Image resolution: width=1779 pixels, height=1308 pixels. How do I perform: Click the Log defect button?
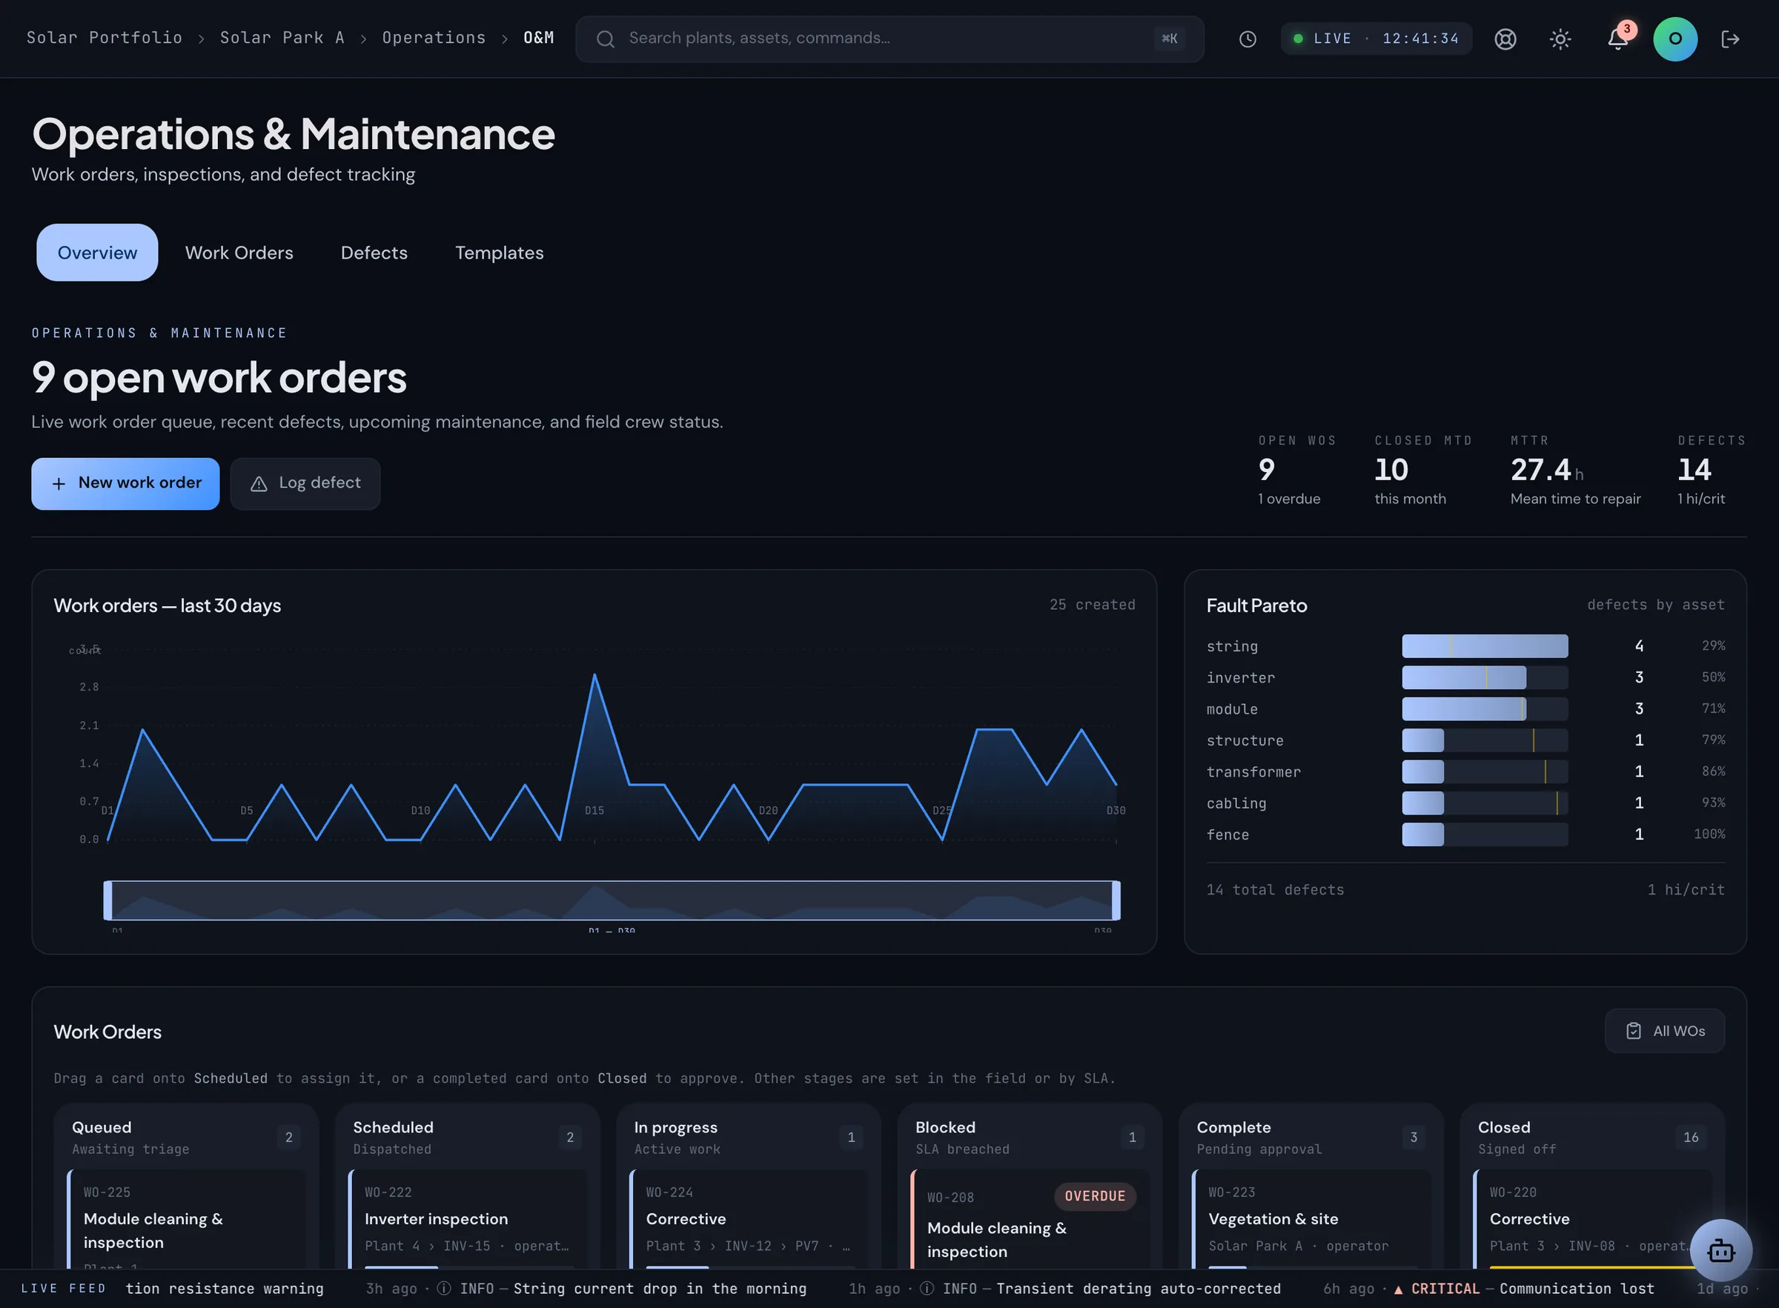(x=305, y=484)
